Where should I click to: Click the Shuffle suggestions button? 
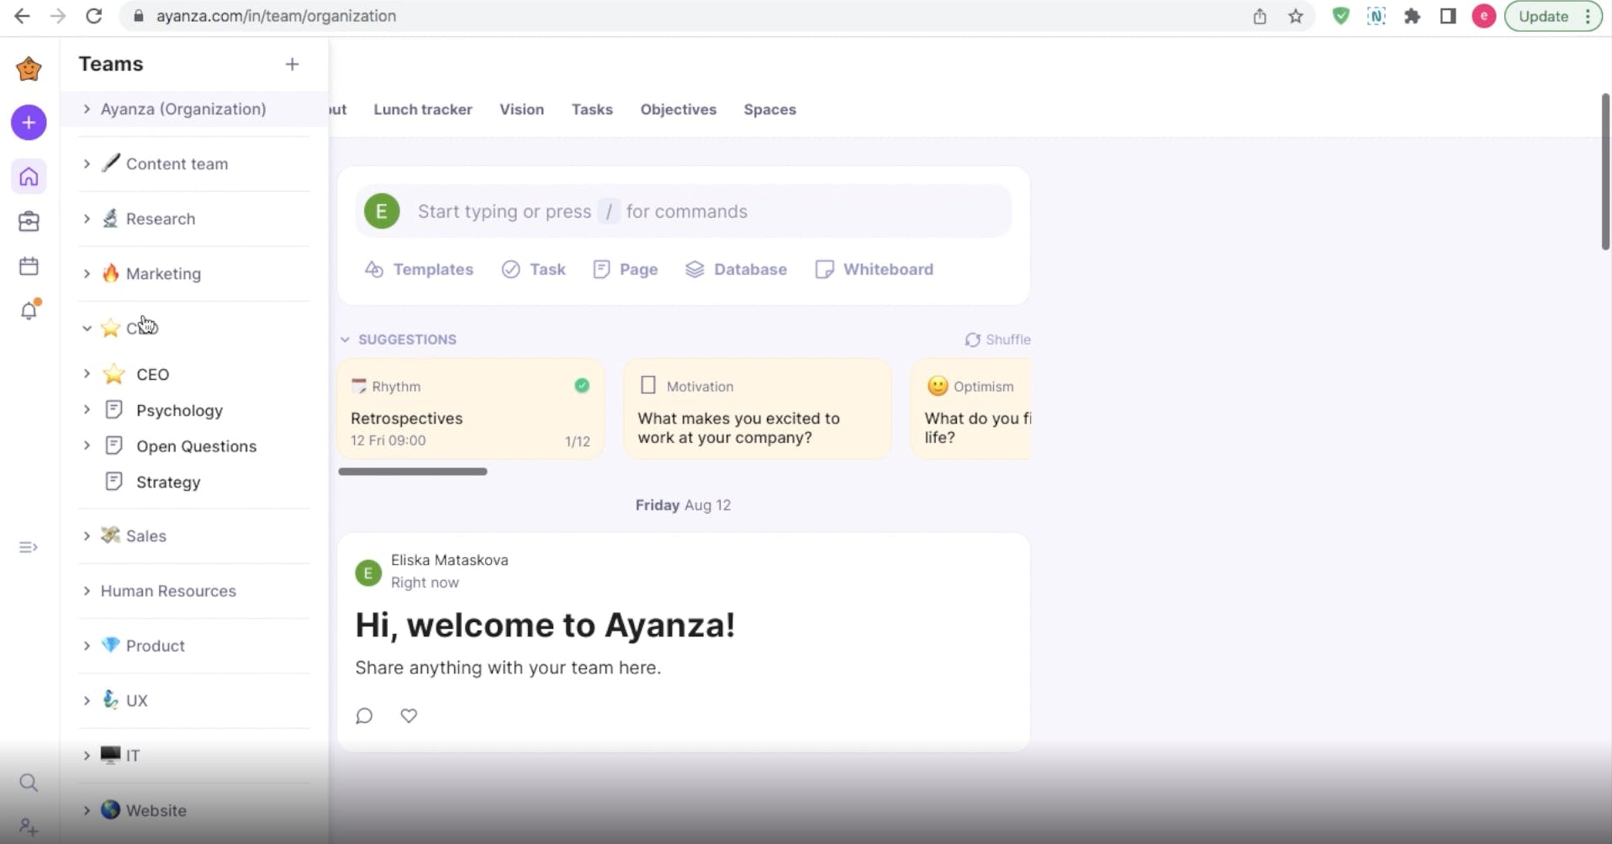coord(997,340)
